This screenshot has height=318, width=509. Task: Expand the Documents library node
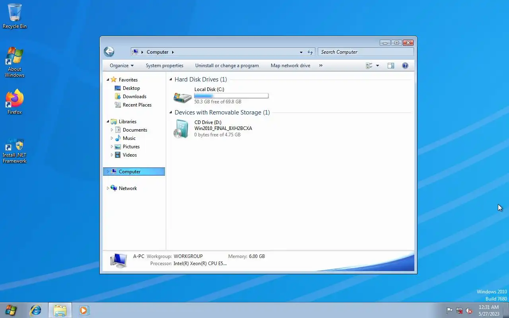coord(112,130)
